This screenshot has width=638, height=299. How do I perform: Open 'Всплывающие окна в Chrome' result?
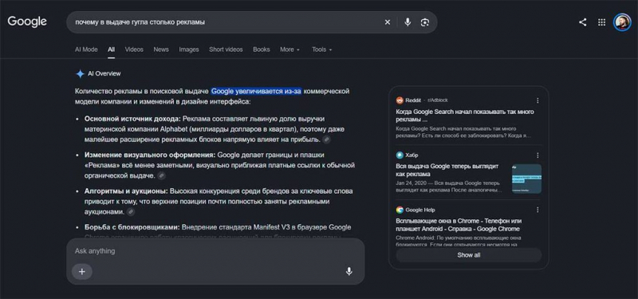pyautogui.click(x=458, y=225)
